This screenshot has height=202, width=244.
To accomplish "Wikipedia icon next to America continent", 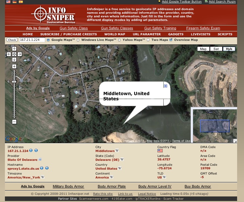I will (x=112, y=177).
